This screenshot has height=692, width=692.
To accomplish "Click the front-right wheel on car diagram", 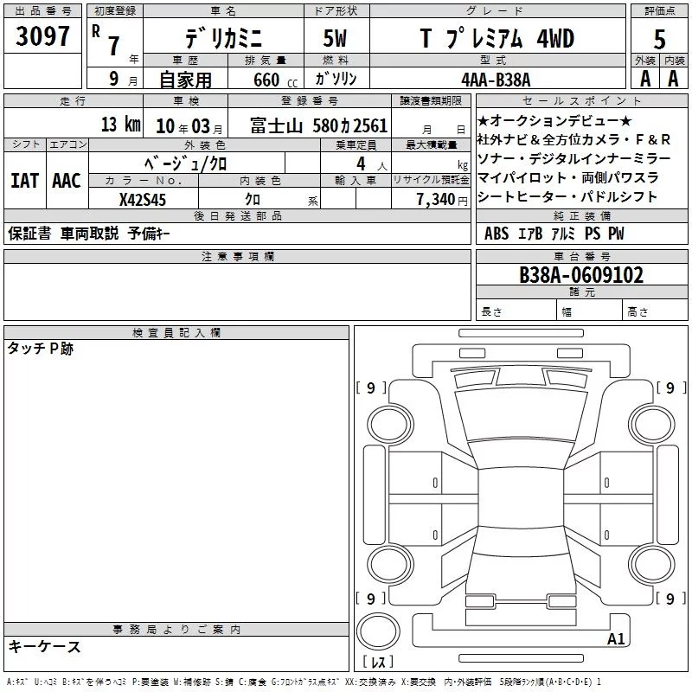I will 651,425.
